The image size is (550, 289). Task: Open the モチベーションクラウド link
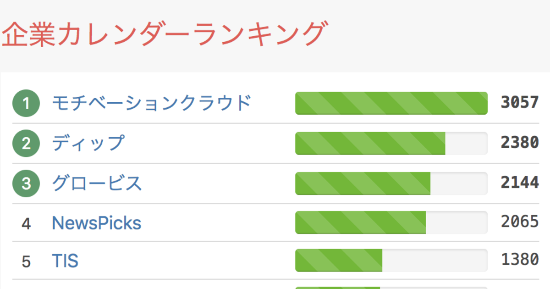point(152,103)
